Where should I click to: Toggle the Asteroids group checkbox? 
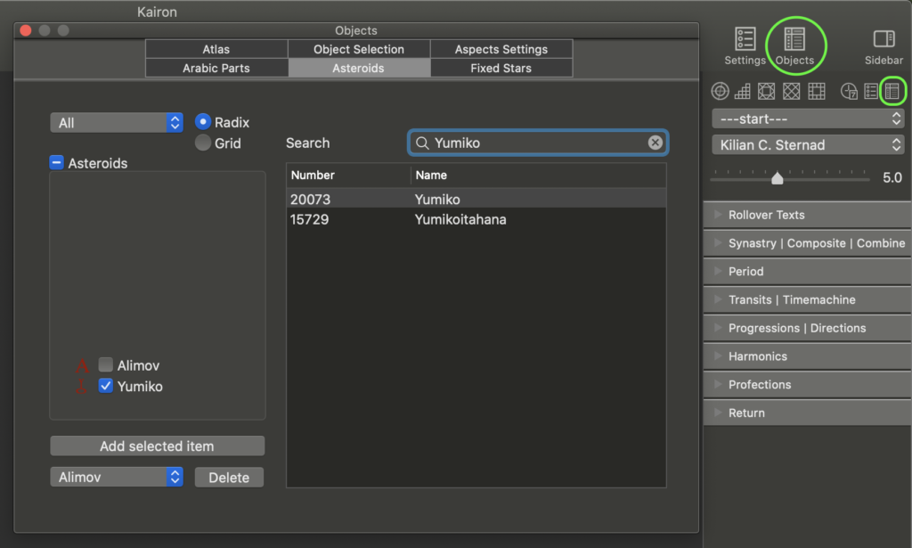56,162
